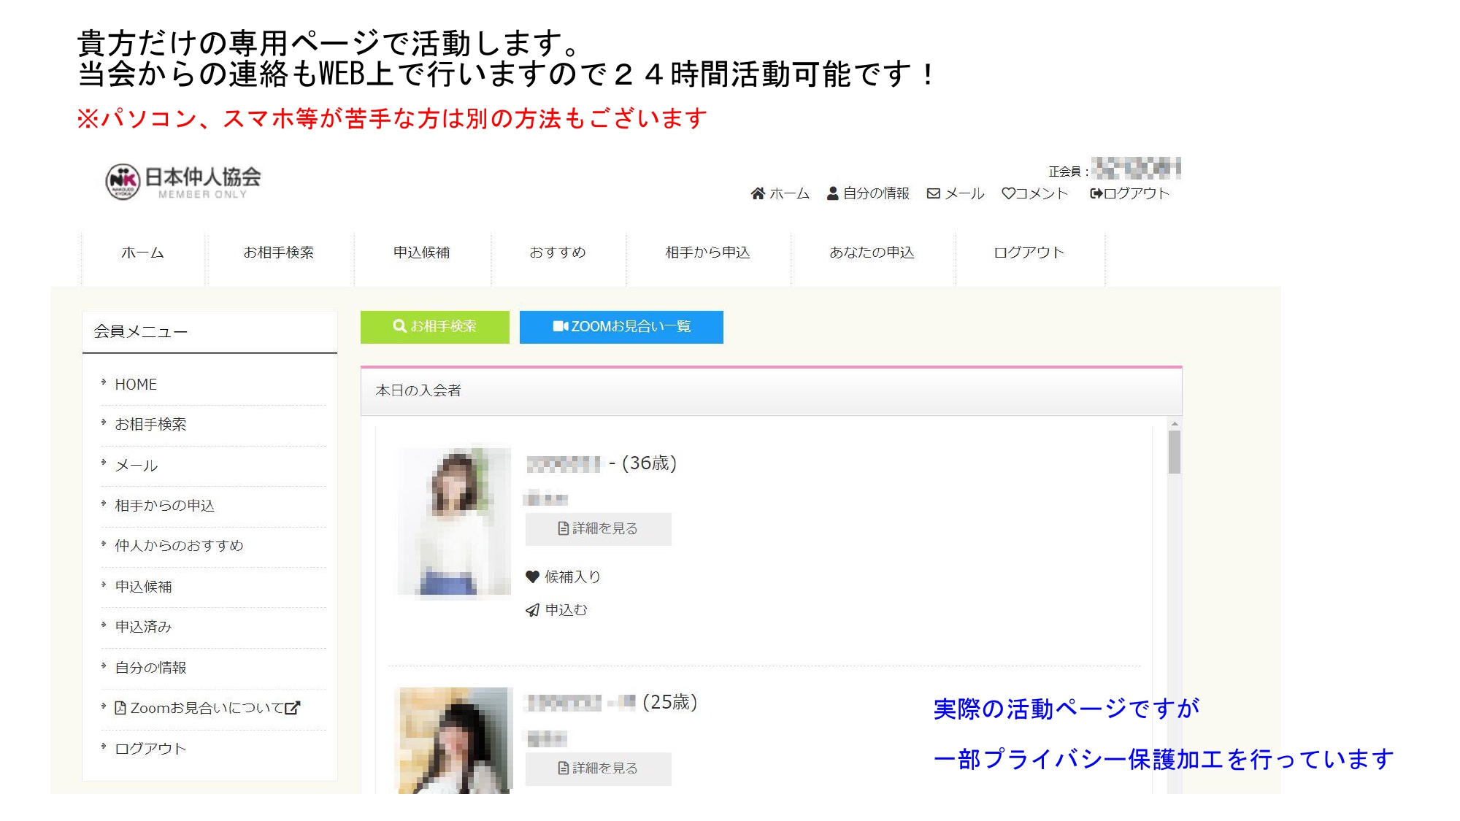This screenshot has height=821, width=1460.
Task: Select 相手からの申込 in sidebar
Action: tap(165, 506)
